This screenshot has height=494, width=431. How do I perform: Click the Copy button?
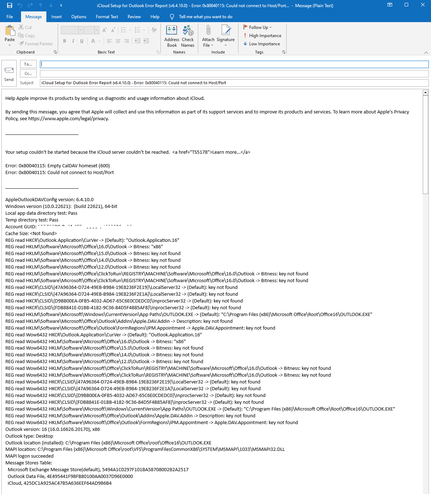tap(27, 36)
